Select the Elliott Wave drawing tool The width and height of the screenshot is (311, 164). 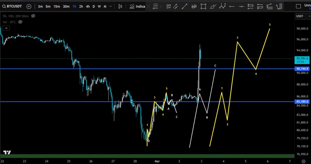222,6
